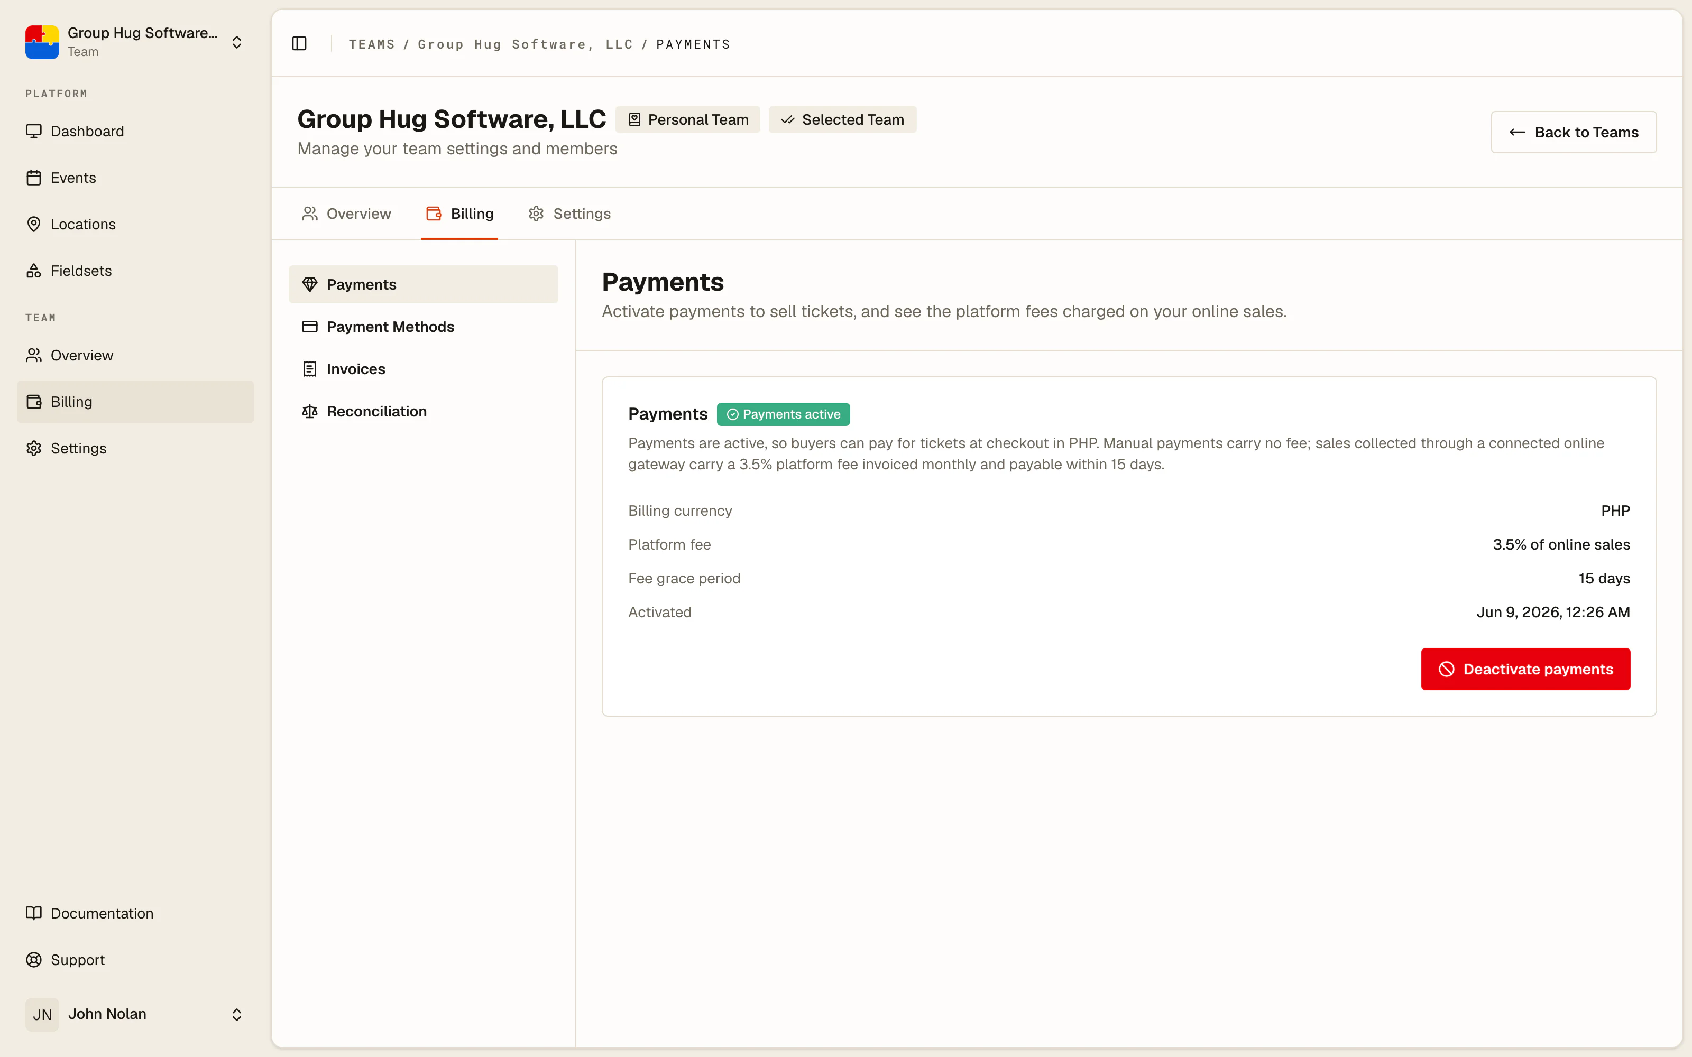This screenshot has width=1692, height=1057.
Task: Click the JN avatar
Action: tap(42, 1014)
